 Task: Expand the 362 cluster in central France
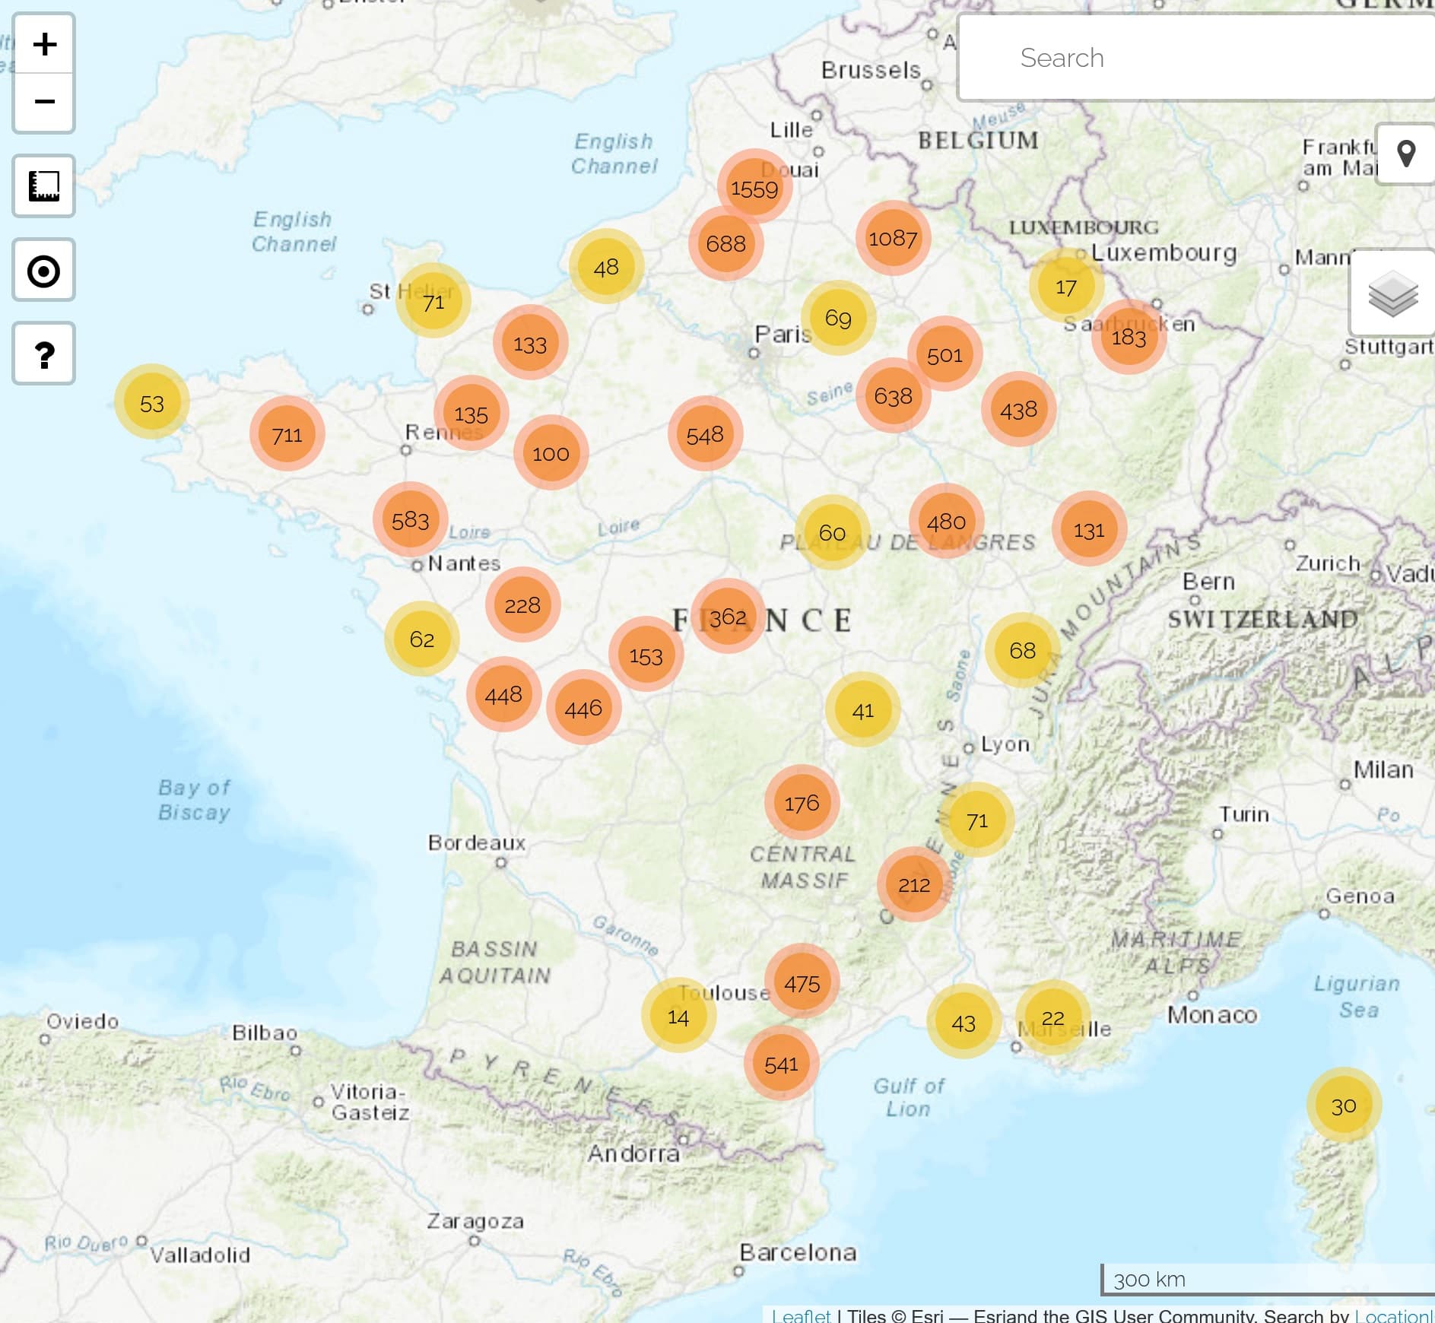(x=728, y=617)
